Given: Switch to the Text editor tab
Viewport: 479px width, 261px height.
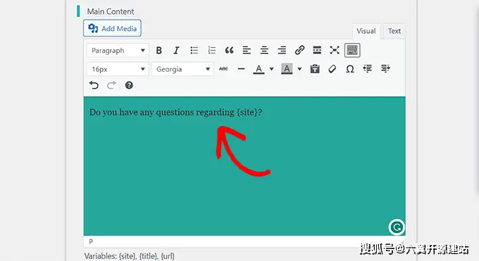Looking at the screenshot, I should (x=394, y=31).
